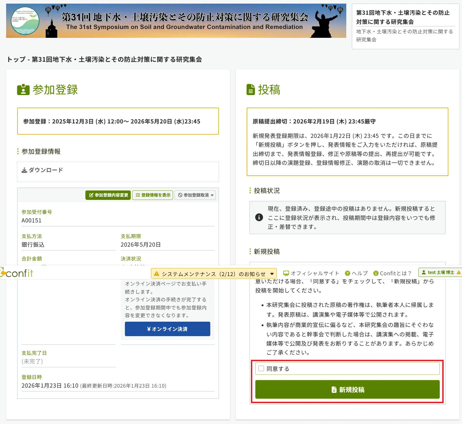This screenshot has height=424, width=462.
Task: Check the 同意する checkbox
Action: (x=261, y=368)
